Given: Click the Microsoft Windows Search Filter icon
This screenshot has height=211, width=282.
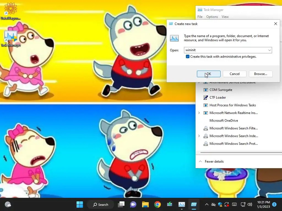Looking at the screenshot, I should 205,128.
